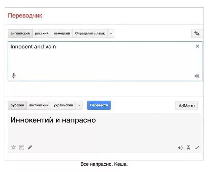Open the phrasebook list icon
Screen dimensions: 208x172
[x=22, y=148]
